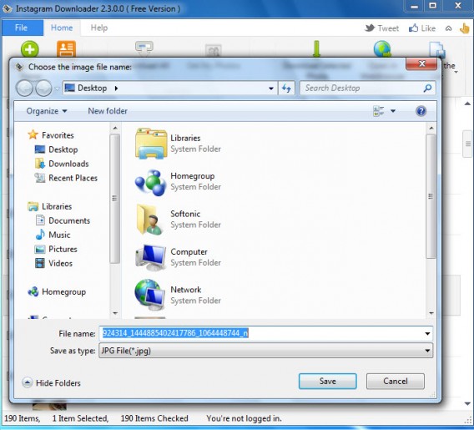Click the Tweet bird icon
This screenshot has width=474, height=430.
coord(370,28)
